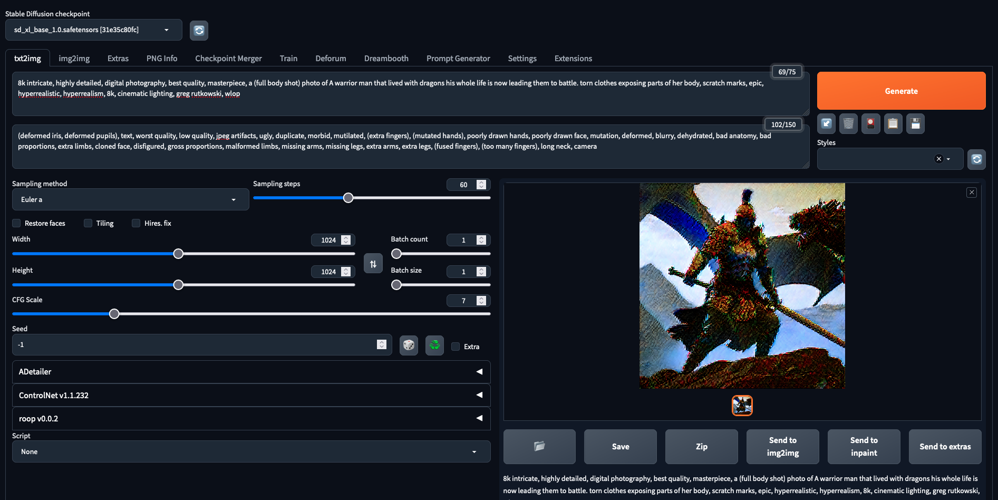The image size is (998, 500).
Task: Click the clipboard apply-styles icon
Action: [893, 123]
